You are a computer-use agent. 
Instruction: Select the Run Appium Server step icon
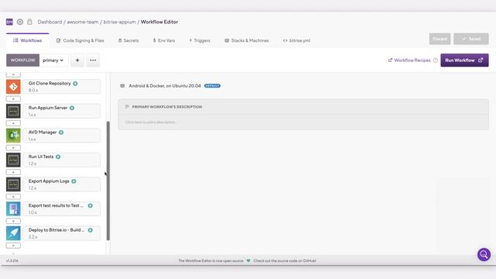(x=13, y=111)
